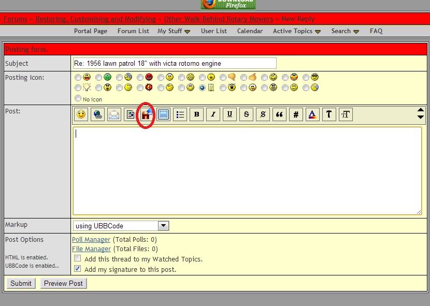
Task: Open the Poll Manager link
Action: coord(91,240)
